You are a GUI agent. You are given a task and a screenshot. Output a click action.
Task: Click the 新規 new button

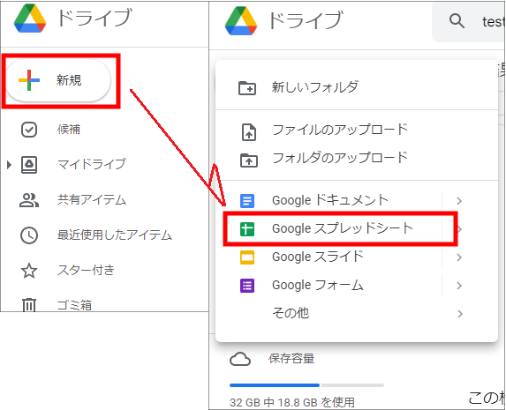pyautogui.click(x=58, y=80)
